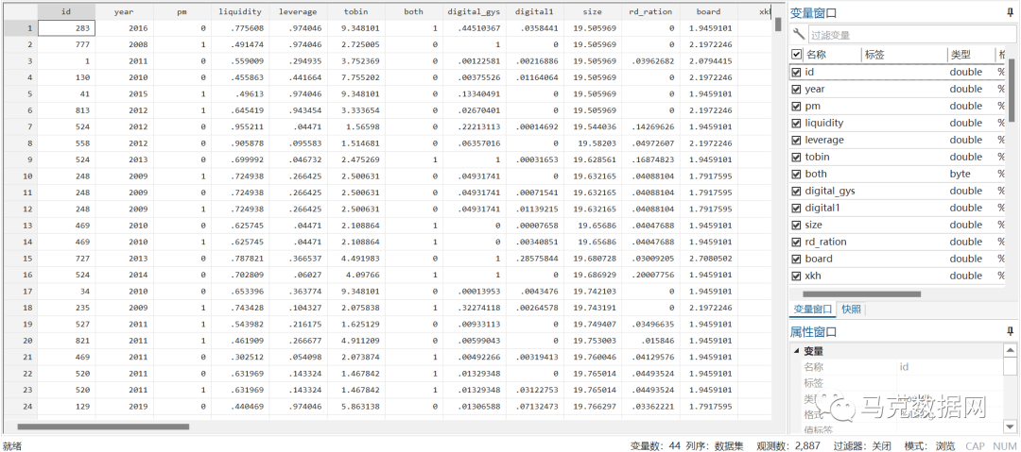Viewport: 1021px width, 452px height.
Task: Click the data grid vertical scrollbar
Action: pos(777,25)
